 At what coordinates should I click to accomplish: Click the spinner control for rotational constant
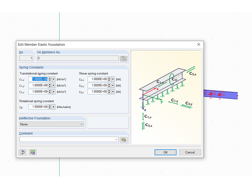(50, 107)
